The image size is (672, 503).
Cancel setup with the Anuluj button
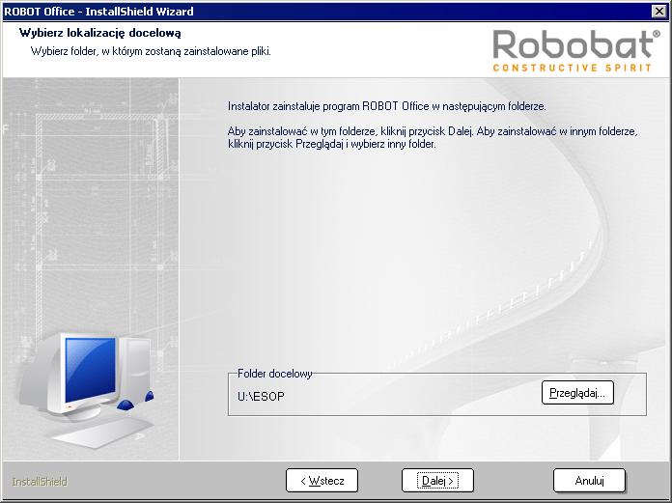[x=589, y=480]
